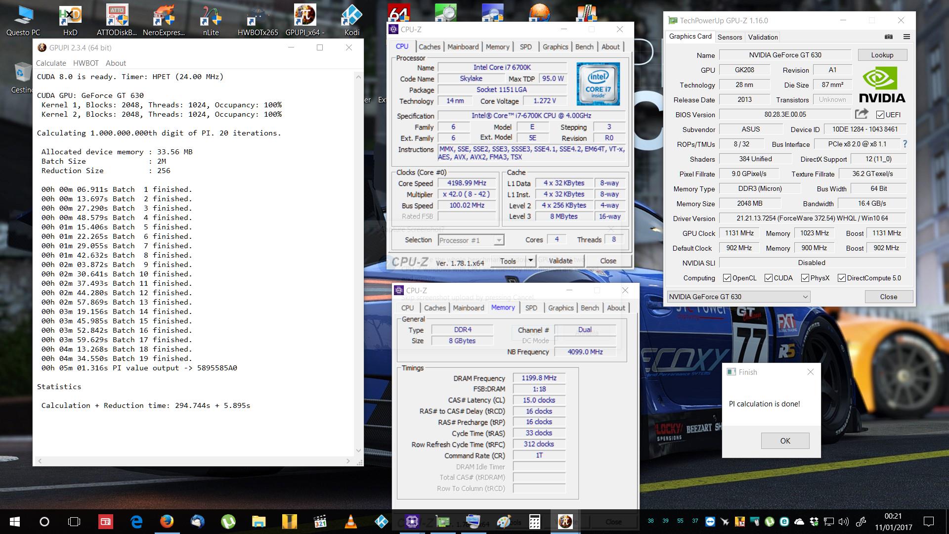Click OK in the Finish dialog
The height and width of the screenshot is (534, 949).
[x=785, y=441]
